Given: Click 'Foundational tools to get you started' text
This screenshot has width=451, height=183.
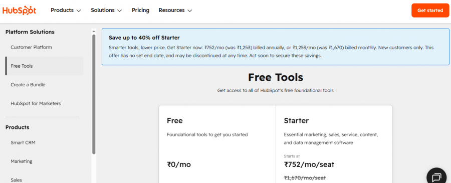Looking at the screenshot, I should pyautogui.click(x=207, y=134).
